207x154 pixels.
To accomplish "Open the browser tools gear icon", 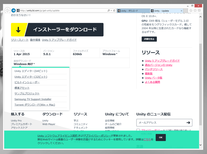I will coord(199,10).
